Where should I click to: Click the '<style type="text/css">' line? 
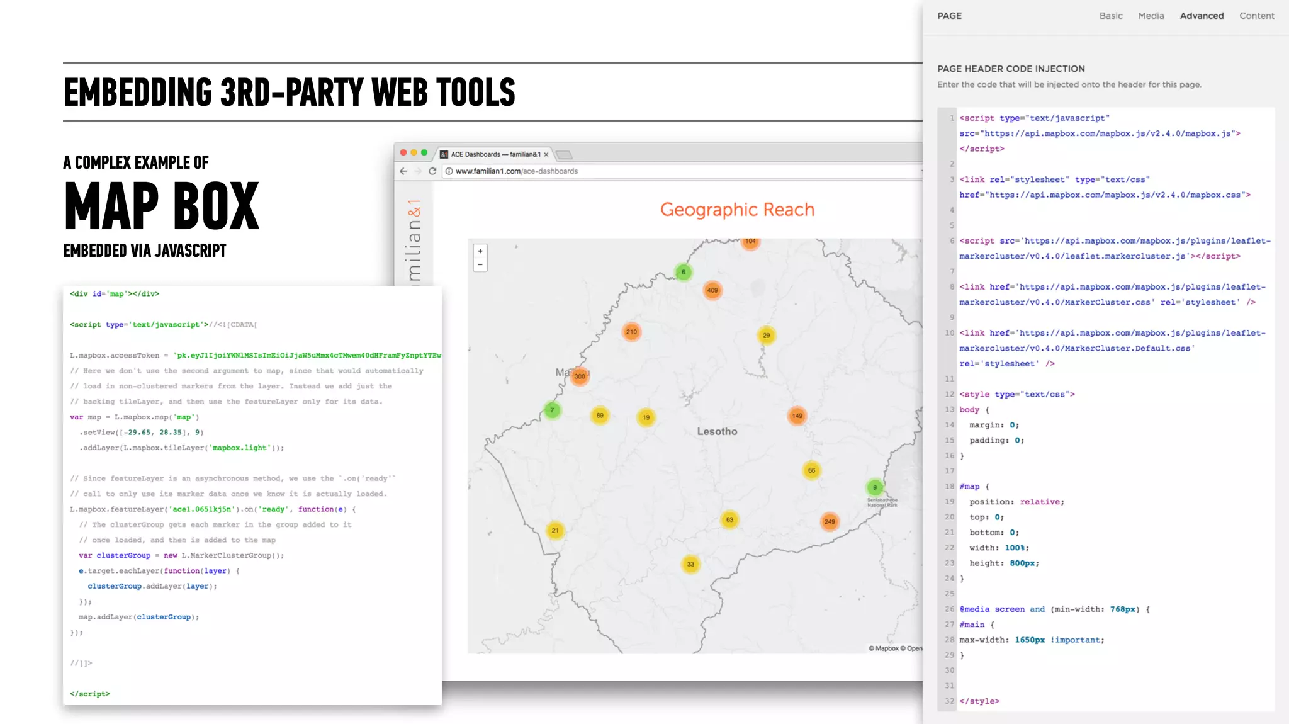point(1017,395)
